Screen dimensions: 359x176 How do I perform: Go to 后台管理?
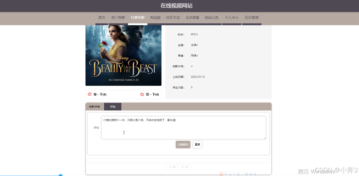click(252, 18)
